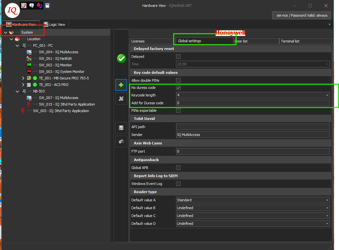Click the grey X delete button
The image size is (339, 250).
(x=121, y=99)
